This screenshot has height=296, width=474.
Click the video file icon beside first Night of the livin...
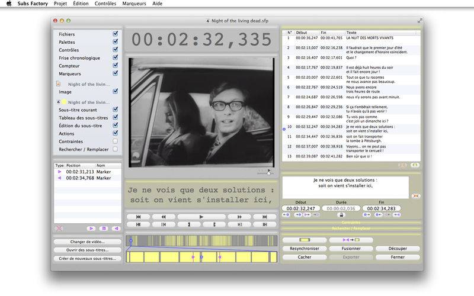(59, 84)
